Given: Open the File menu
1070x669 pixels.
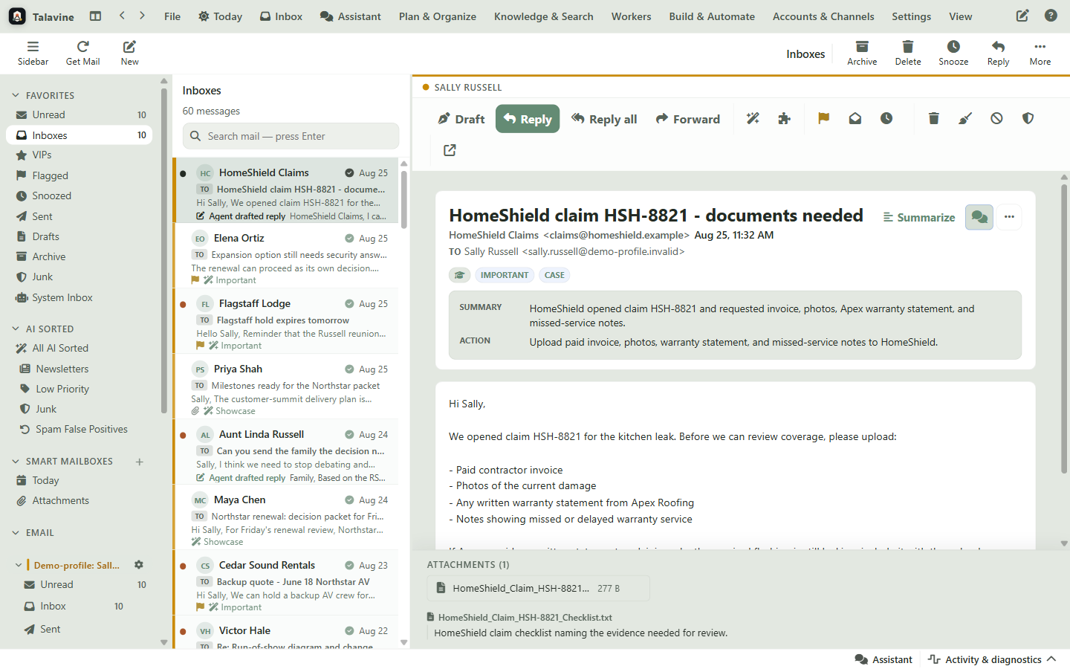Looking at the screenshot, I should 172,16.
